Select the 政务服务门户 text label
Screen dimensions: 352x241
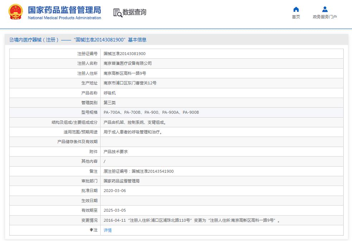pyautogui.click(x=324, y=17)
